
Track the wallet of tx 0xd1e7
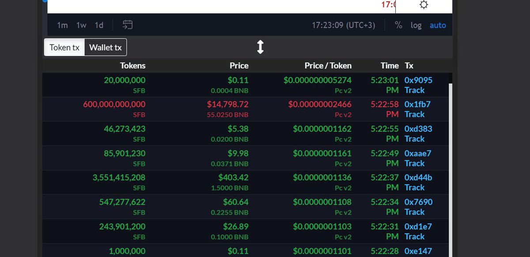coord(414,236)
